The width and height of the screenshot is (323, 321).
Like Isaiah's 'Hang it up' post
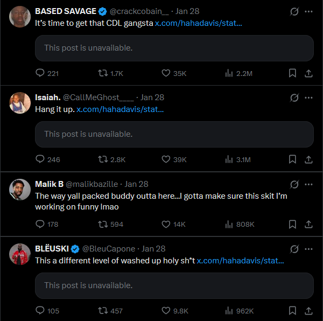166,159
